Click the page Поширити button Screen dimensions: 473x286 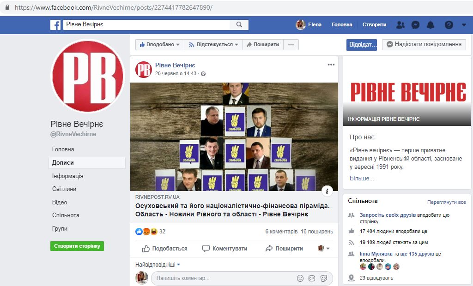point(263,45)
